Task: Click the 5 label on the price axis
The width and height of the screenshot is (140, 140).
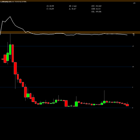Action: tap(132, 87)
